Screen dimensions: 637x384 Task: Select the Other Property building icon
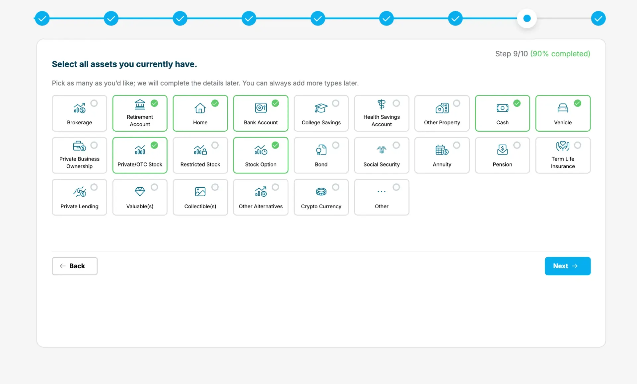point(442,108)
